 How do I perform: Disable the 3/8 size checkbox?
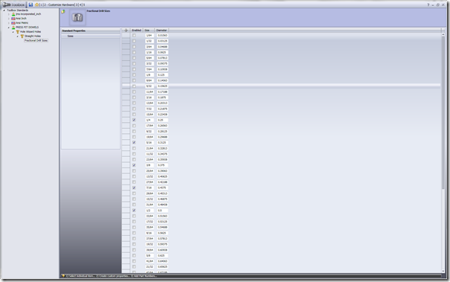(x=134, y=165)
